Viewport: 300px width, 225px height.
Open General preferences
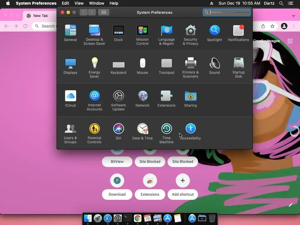(x=70, y=33)
